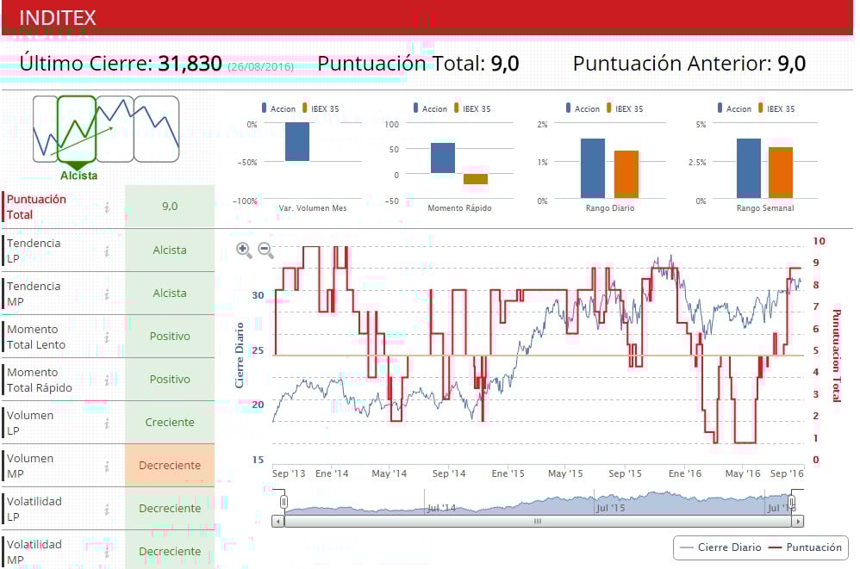Viewport: 860px width, 569px height.
Task: Show info for Volatilidad MP row
Action: pyautogui.click(x=107, y=553)
